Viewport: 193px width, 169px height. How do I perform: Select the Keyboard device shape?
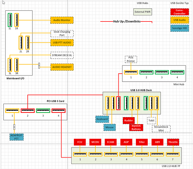(x=102, y=119)
